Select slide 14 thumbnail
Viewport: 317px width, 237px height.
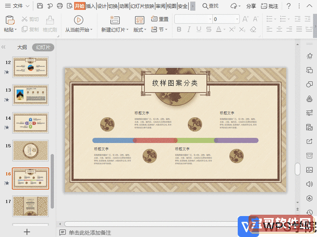coord(30,123)
